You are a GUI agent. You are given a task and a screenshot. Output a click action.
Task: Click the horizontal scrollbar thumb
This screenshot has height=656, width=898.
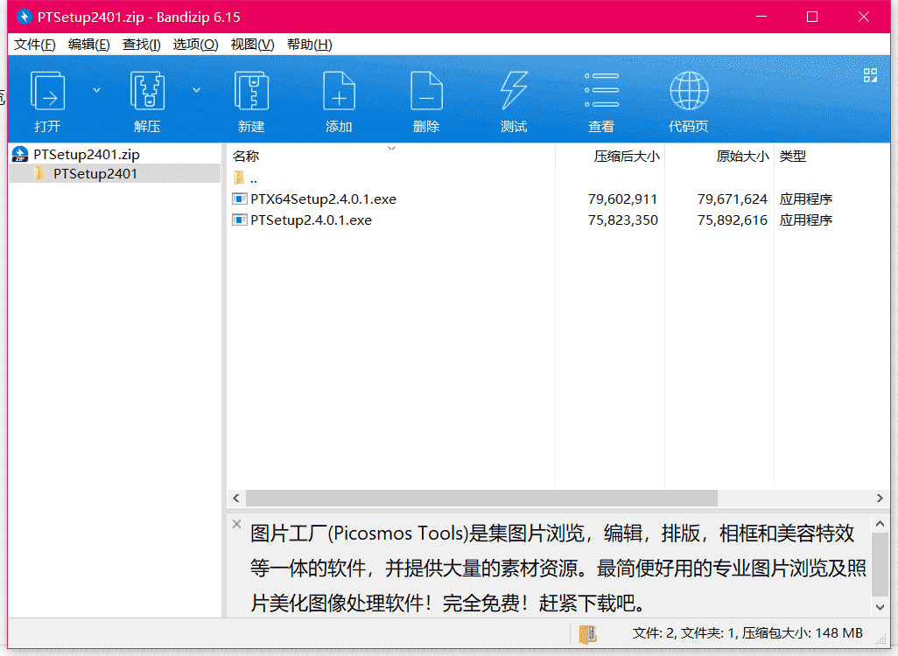[x=481, y=498]
